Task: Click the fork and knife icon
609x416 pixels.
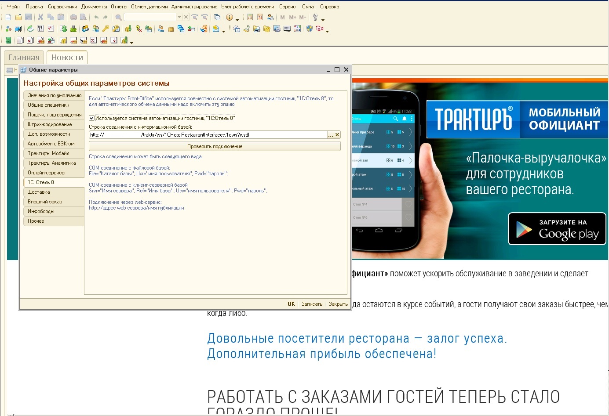Action: [x=40, y=29]
